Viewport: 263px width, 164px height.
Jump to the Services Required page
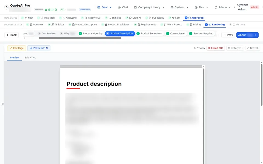pyautogui.click(x=201, y=33)
